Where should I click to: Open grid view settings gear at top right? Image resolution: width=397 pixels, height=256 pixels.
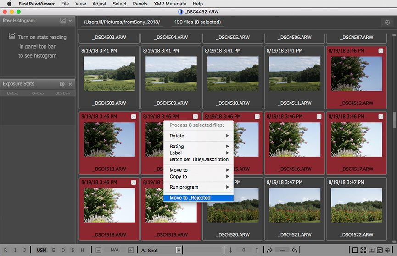click(386, 22)
